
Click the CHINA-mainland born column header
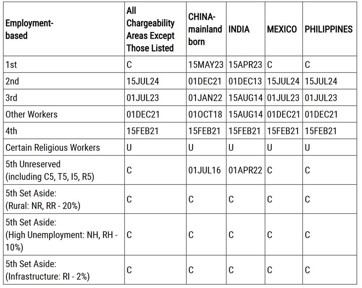tap(205, 30)
